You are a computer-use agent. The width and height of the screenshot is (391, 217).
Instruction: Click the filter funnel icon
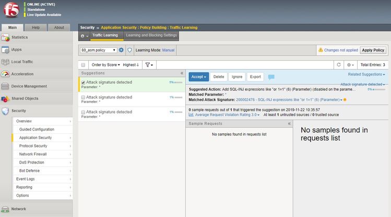tap(148, 65)
